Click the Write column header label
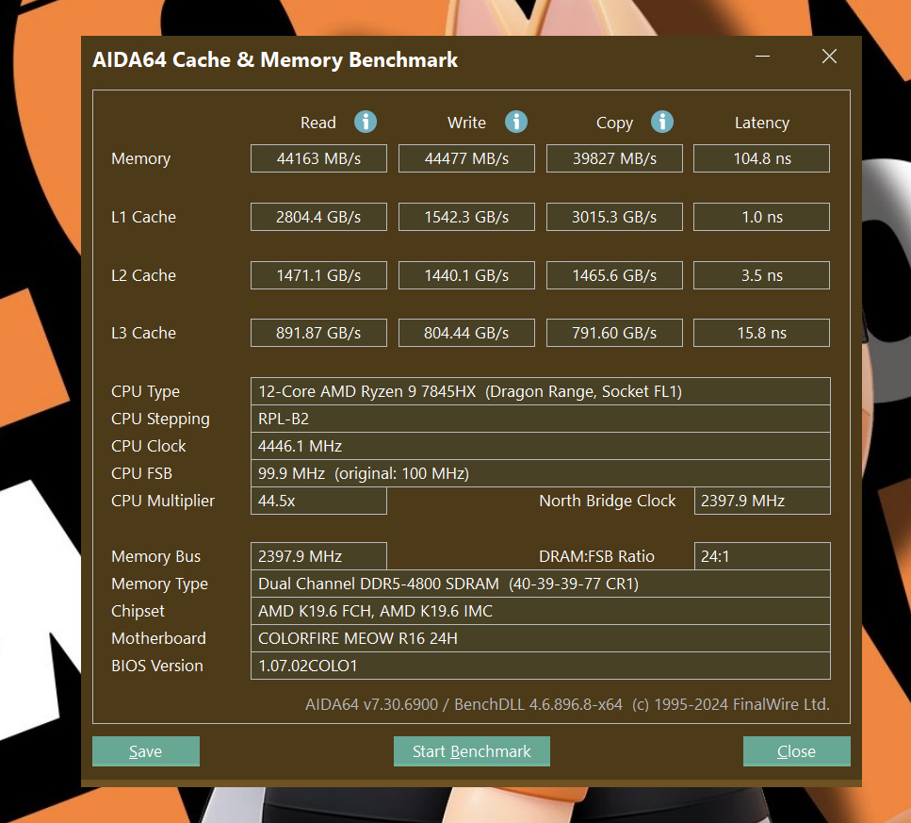Viewport: 911px width, 823px height. tap(466, 123)
